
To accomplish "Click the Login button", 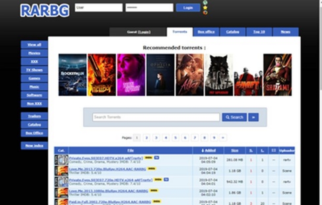I will [x=188, y=8].
